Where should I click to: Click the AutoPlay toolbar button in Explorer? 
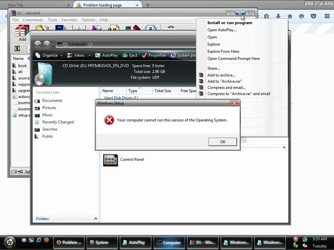pyautogui.click(x=107, y=55)
